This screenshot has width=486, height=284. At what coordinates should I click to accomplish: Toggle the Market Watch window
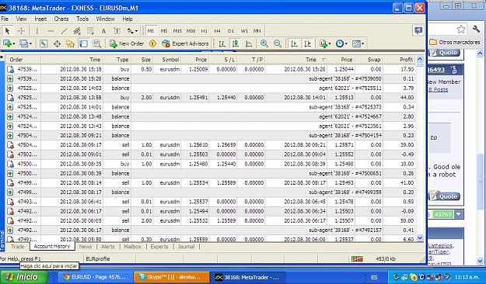click(44, 43)
